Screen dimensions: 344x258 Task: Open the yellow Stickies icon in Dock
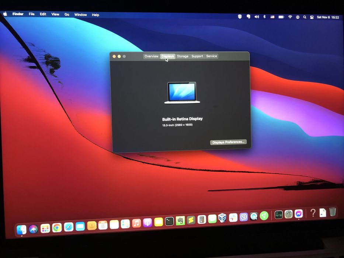[x=159, y=222]
